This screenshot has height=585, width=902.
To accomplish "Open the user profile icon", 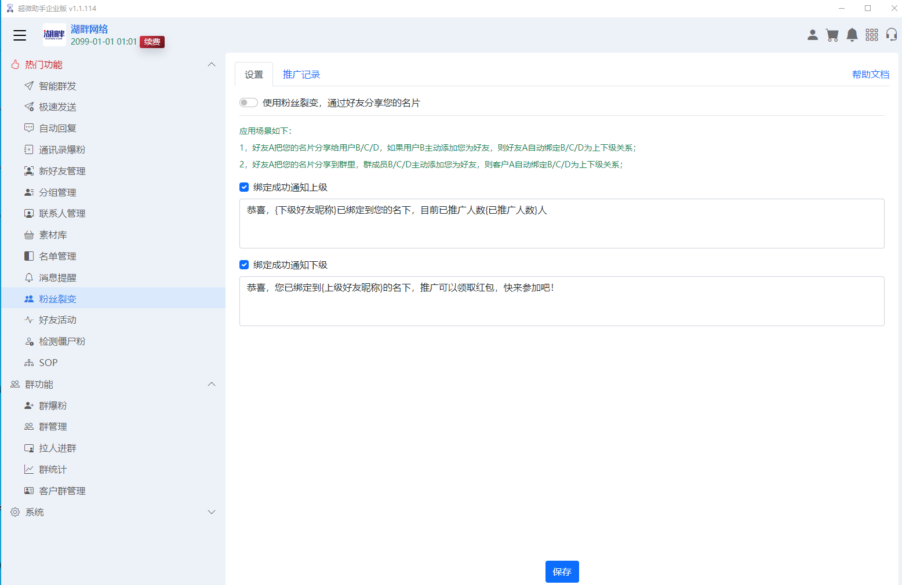I will [813, 35].
